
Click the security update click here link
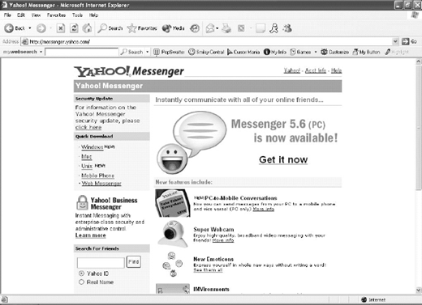tap(88, 127)
